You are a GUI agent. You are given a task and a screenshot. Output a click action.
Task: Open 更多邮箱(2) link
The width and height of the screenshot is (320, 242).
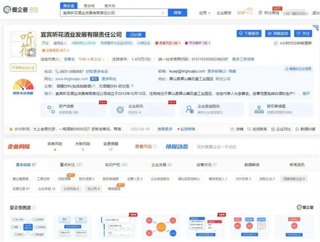(x=217, y=71)
